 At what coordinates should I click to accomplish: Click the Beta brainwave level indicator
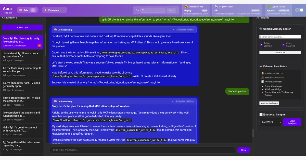33,10
